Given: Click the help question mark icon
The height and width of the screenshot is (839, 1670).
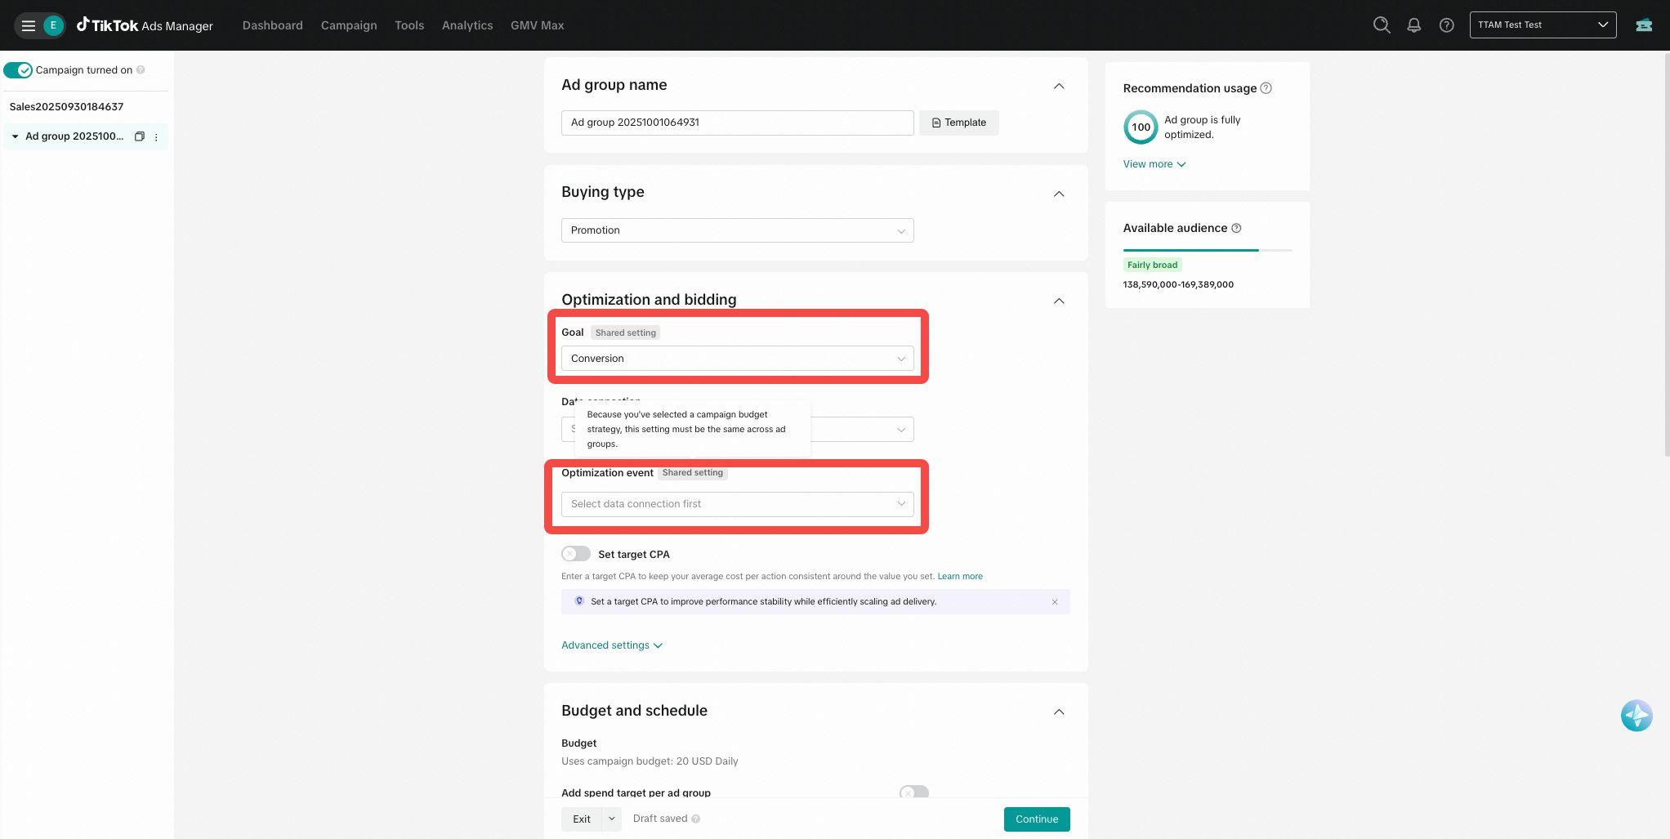Looking at the screenshot, I should point(1446,25).
